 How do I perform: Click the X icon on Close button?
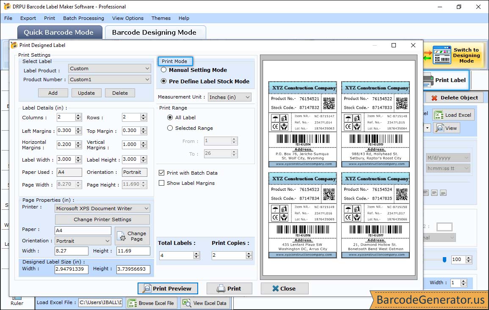click(275, 288)
